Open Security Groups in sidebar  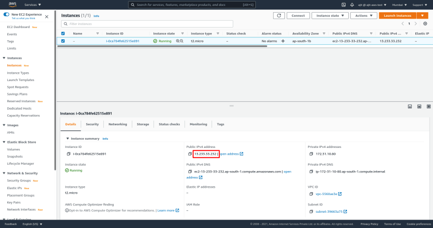[19, 180]
